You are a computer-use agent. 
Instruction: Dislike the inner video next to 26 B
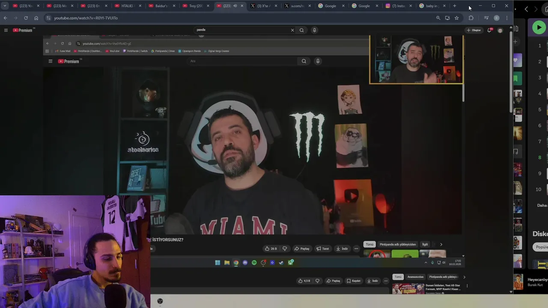coord(285,249)
